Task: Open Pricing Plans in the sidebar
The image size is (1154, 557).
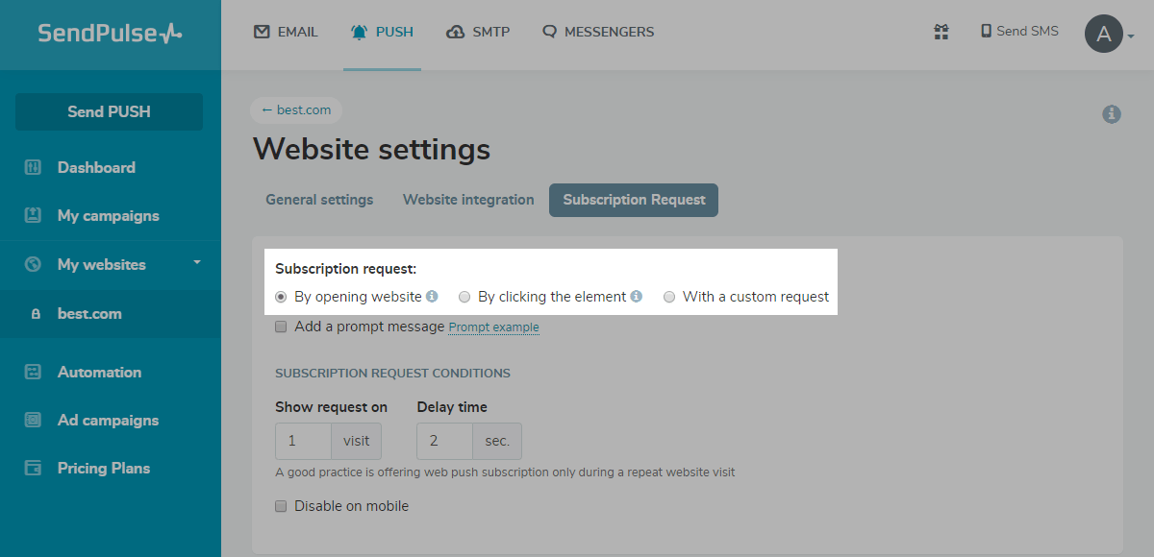Action: [104, 468]
